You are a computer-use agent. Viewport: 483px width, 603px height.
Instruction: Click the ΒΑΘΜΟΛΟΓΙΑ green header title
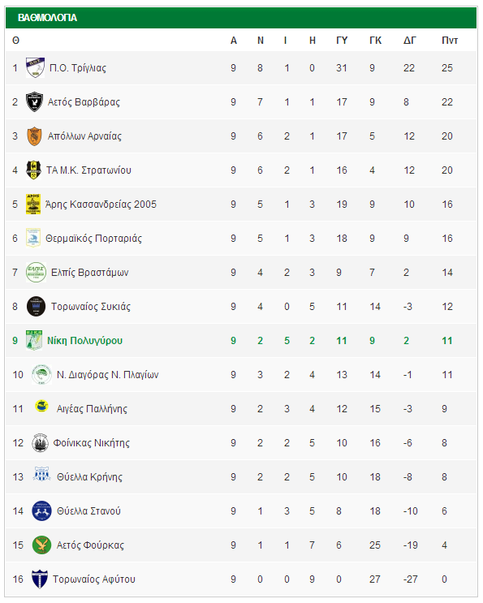pos(47,18)
